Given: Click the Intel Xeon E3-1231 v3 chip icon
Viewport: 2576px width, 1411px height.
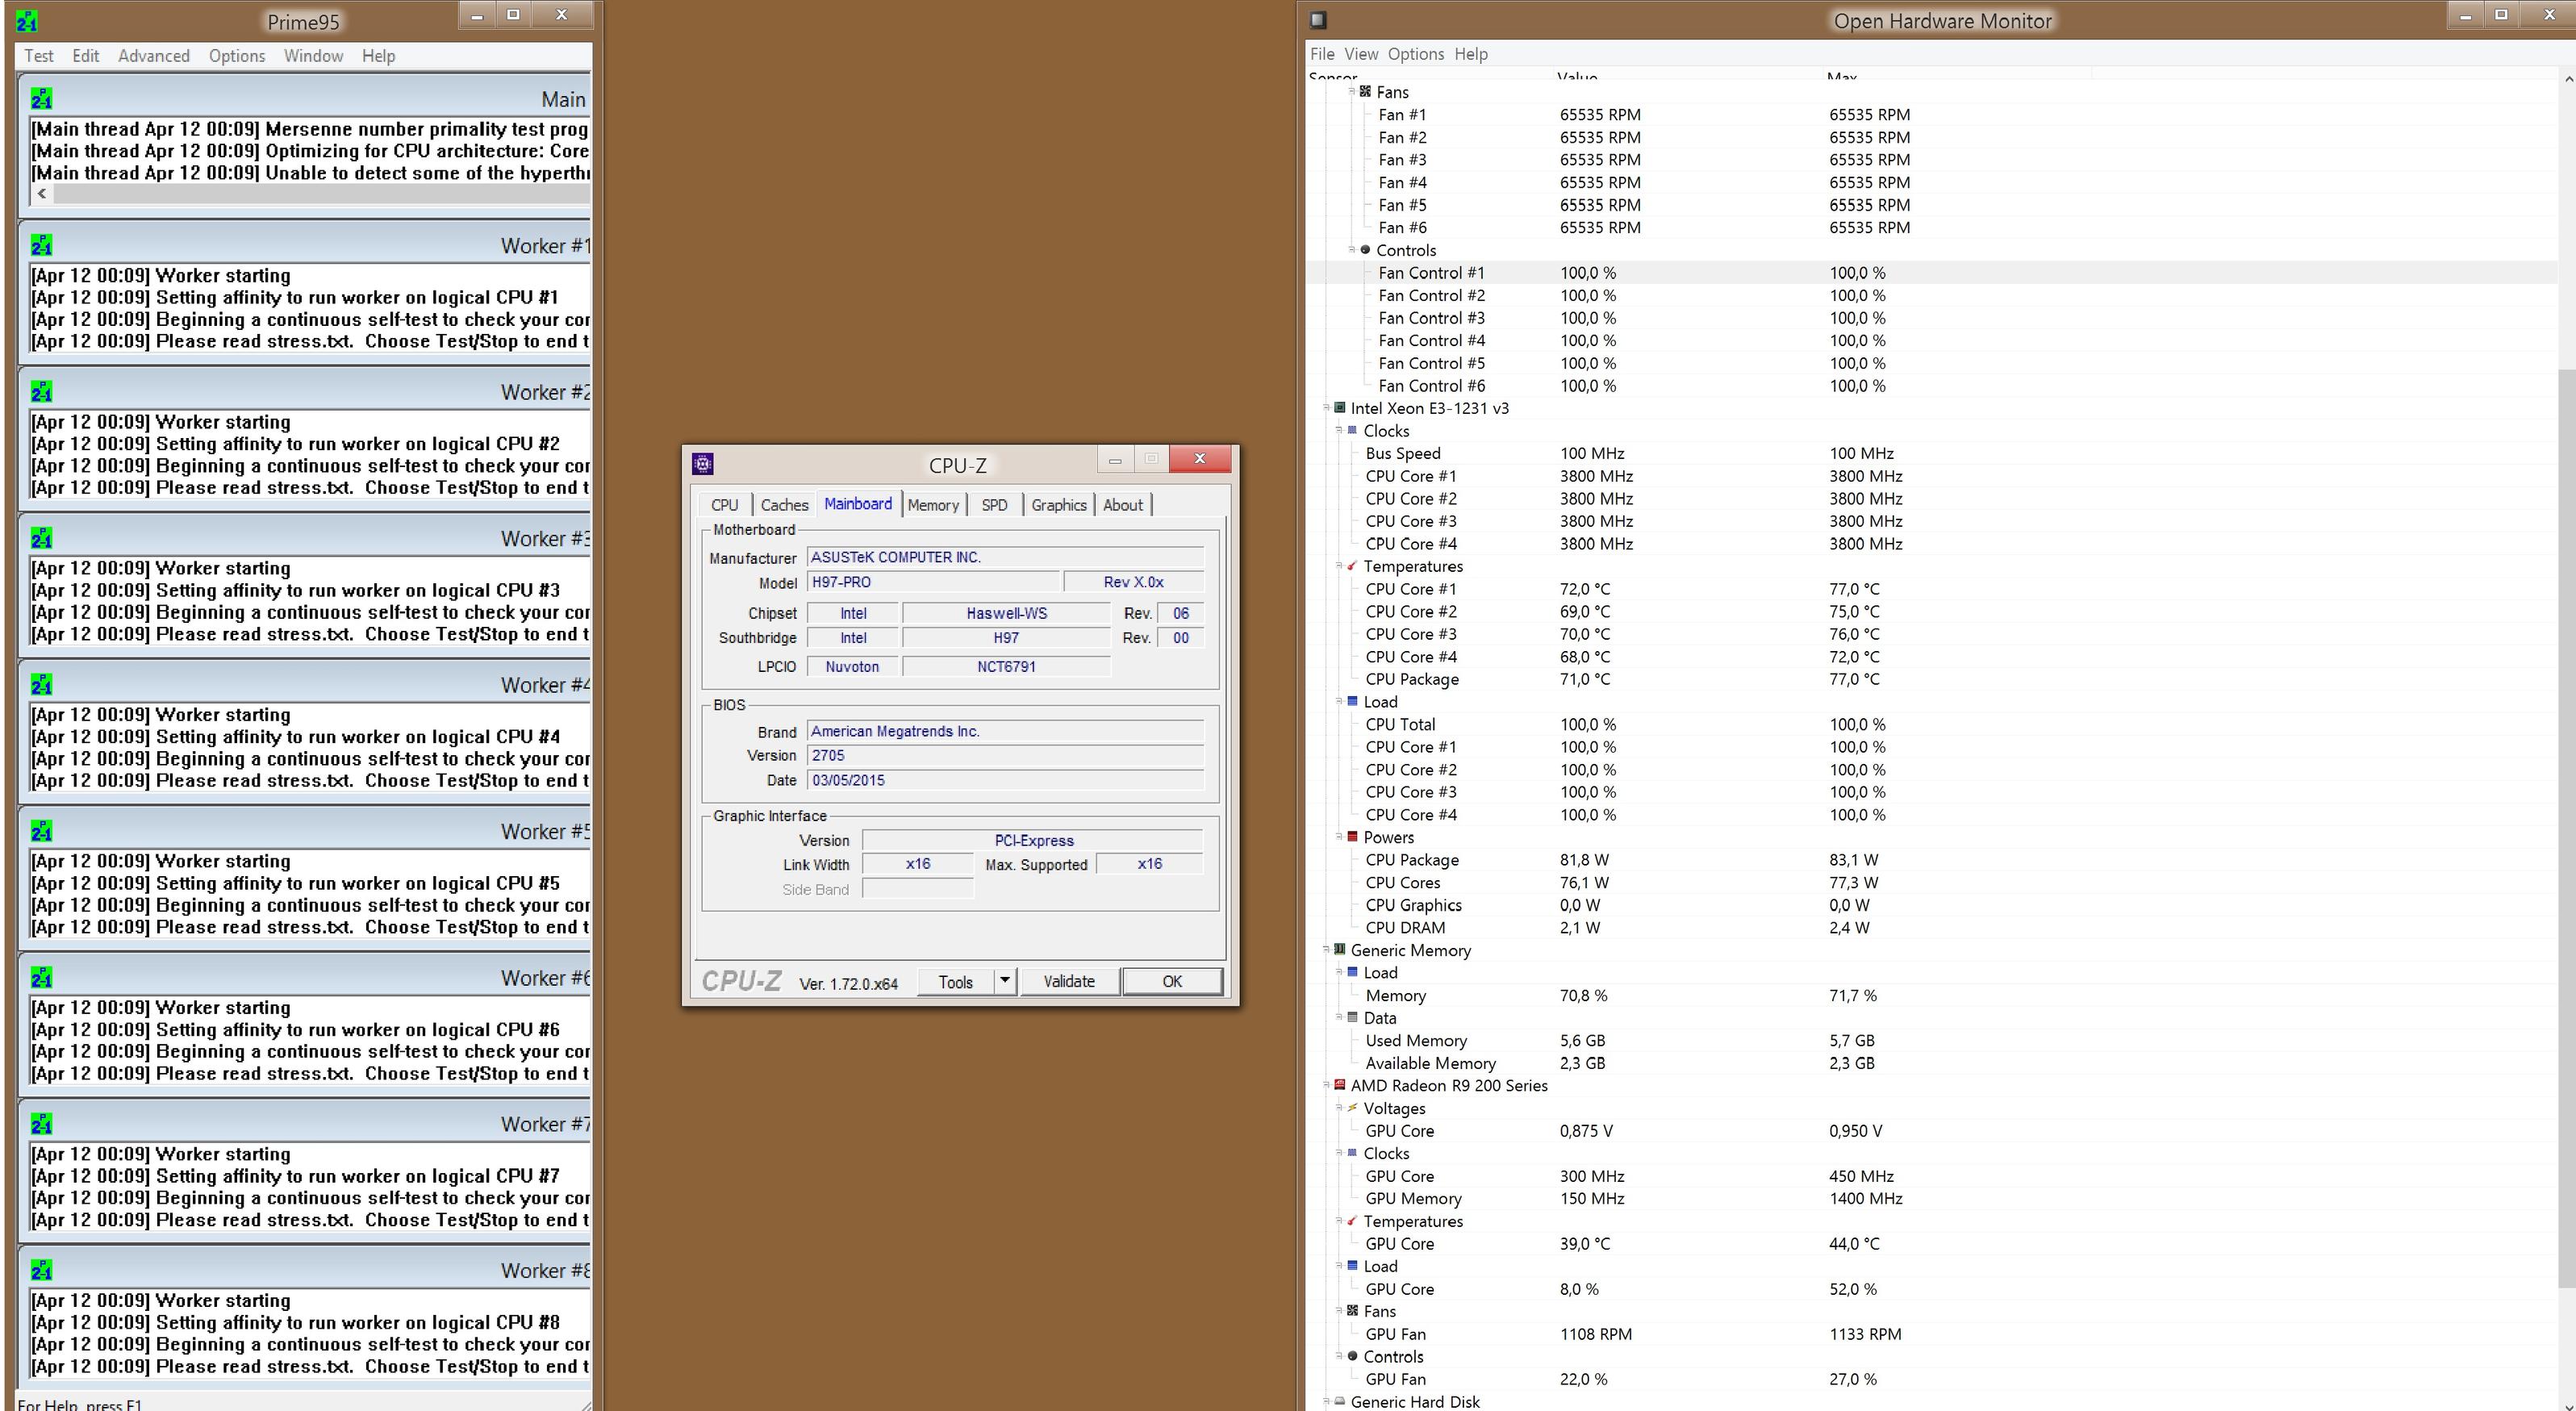Looking at the screenshot, I should [x=1340, y=408].
